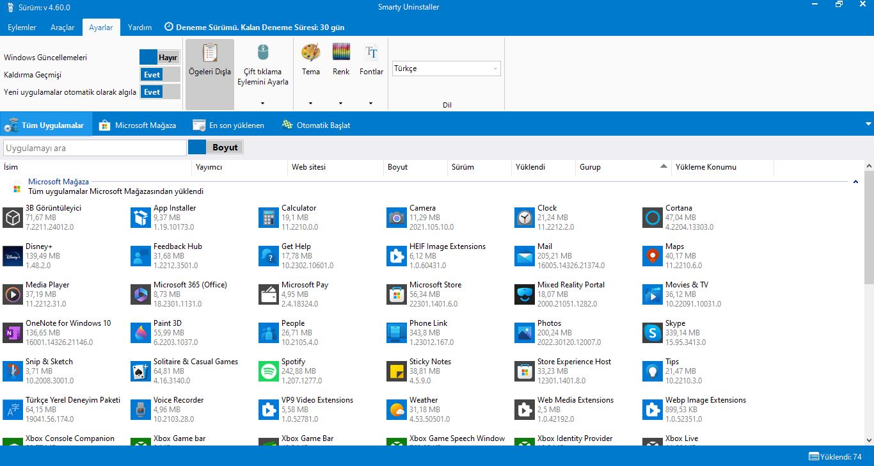Viewport: 874px width, 466px height.
Task: Switch to Microsoft Mağaza tab
Action: [138, 125]
